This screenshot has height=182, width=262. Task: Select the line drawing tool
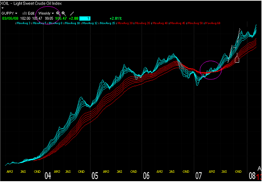point(72,13)
